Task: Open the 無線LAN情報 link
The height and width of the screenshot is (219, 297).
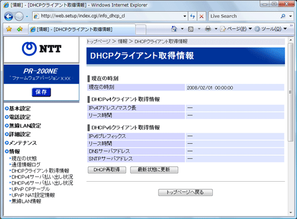Action: pos(26,201)
